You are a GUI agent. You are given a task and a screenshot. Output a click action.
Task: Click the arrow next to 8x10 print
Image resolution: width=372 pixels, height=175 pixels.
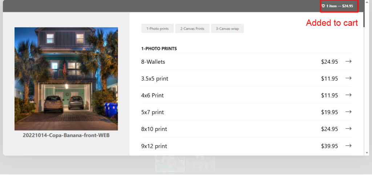[348, 129]
